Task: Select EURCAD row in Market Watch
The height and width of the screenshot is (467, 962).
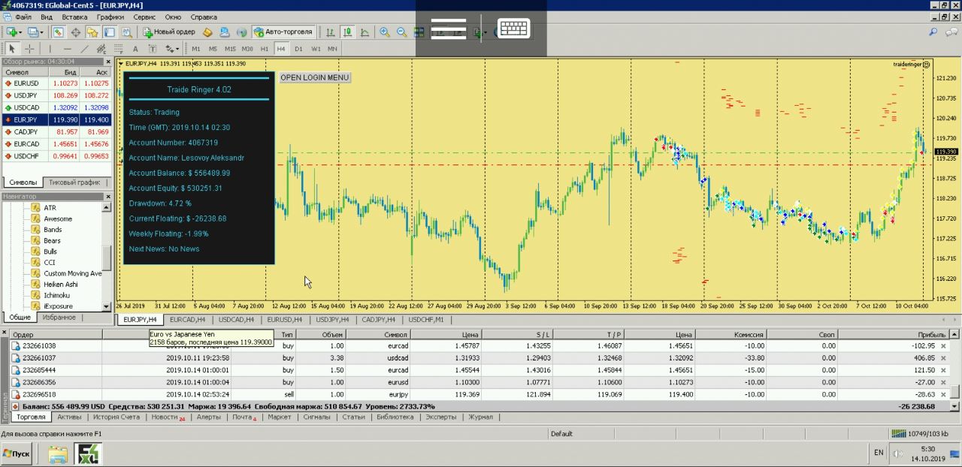Action: pos(56,143)
